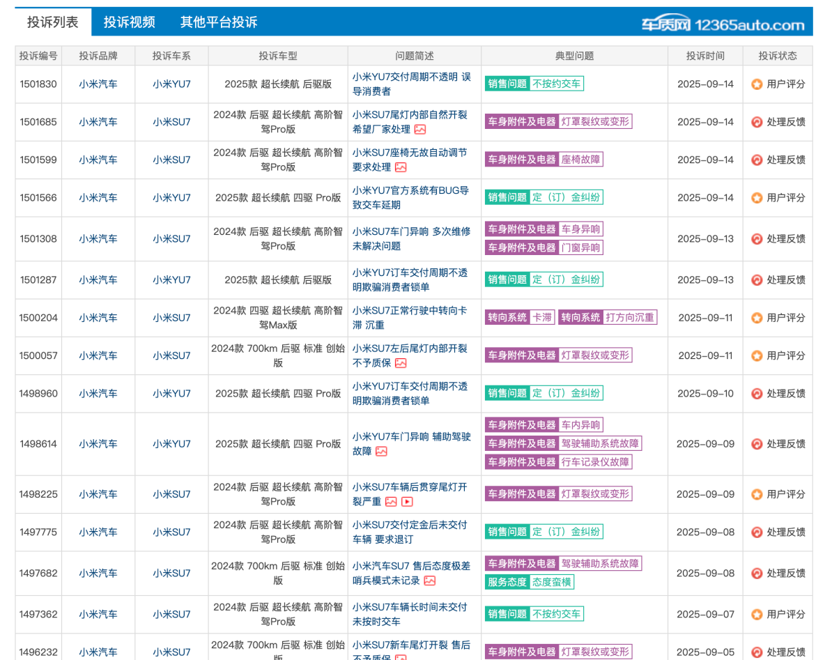Click the 投诉时间 column header
The width and height of the screenshot is (832, 660).
704,56
